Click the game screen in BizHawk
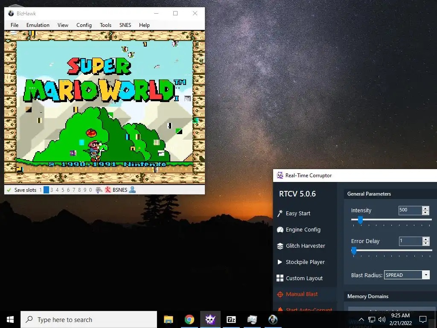Image resolution: width=437 pixels, height=328 pixels. (105, 107)
